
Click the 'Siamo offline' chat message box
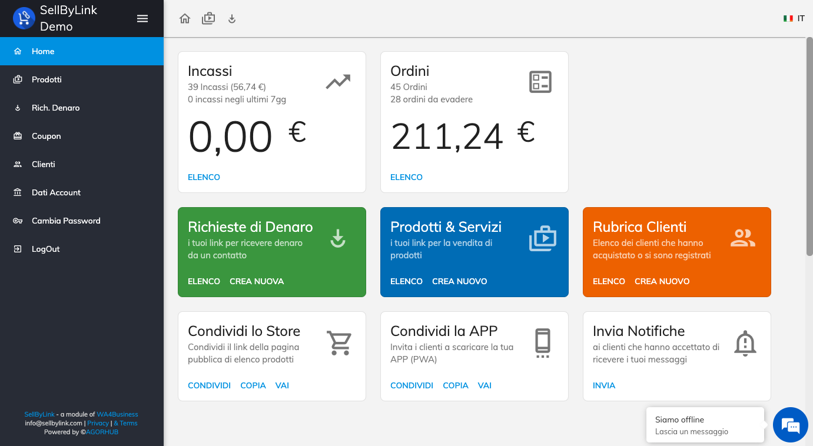pyautogui.click(x=705, y=425)
